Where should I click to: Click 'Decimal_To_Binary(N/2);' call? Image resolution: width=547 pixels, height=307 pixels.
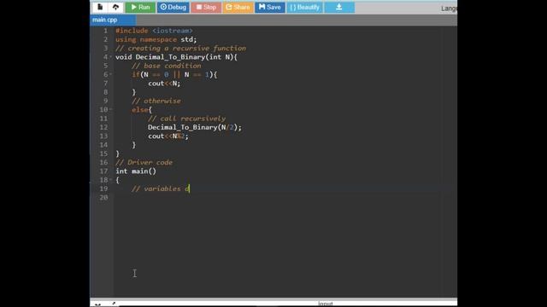pyautogui.click(x=195, y=127)
